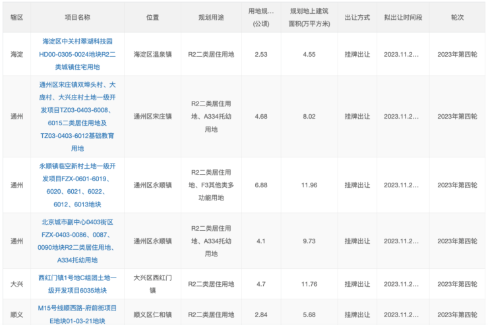This screenshot has height=325, width=488.
Task: Click the 位置 column header
Action: click(x=152, y=17)
